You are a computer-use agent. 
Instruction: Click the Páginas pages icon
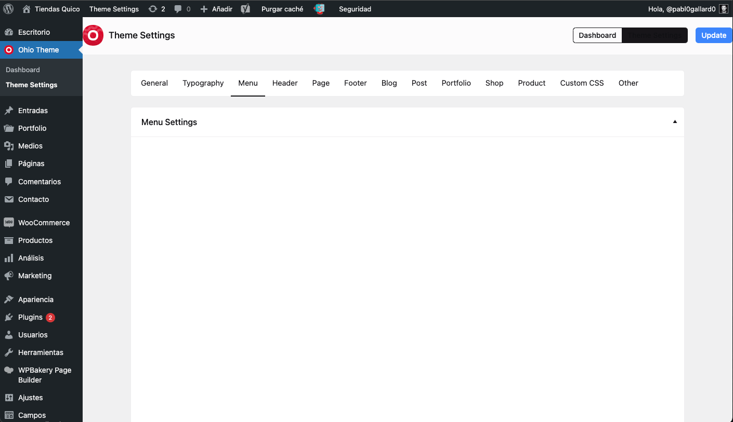9,164
